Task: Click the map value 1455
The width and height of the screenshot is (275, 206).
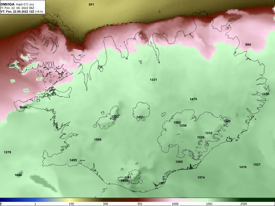Action: pyautogui.click(x=73, y=160)
